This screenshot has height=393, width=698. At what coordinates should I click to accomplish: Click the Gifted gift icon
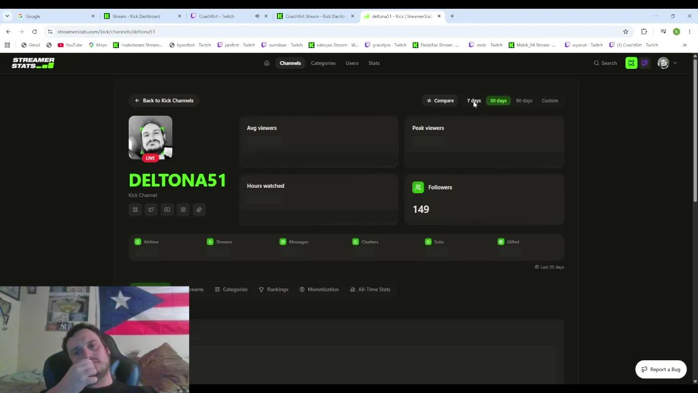coord(501,242)
